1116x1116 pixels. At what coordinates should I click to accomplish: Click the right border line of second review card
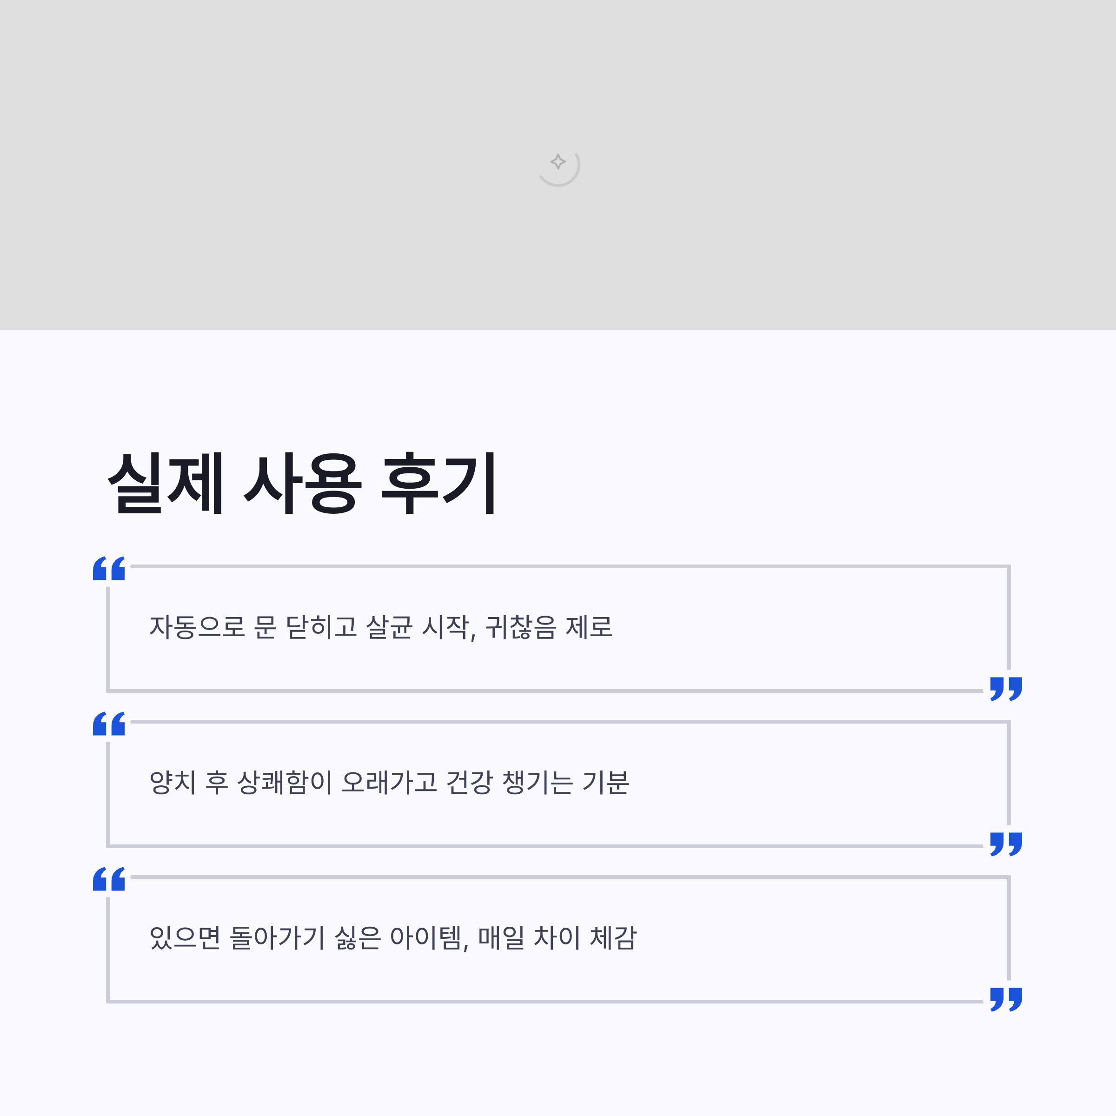tap(1009, 774)
